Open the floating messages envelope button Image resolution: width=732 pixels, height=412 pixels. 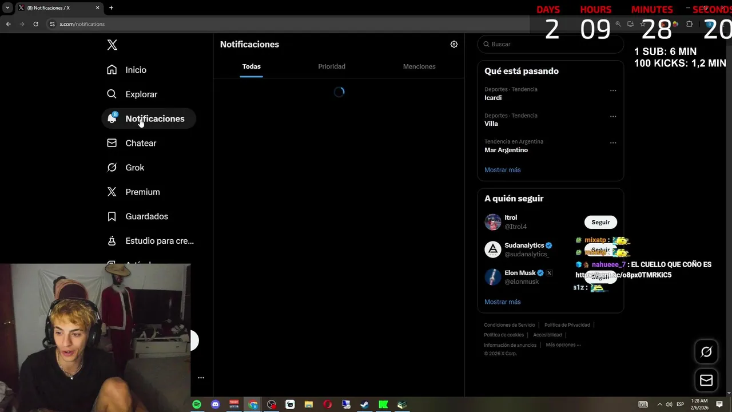click(x=706, y=380)
